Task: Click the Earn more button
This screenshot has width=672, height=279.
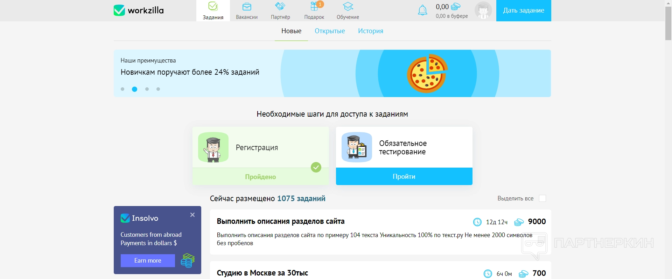Action: (x=148, y=260)
